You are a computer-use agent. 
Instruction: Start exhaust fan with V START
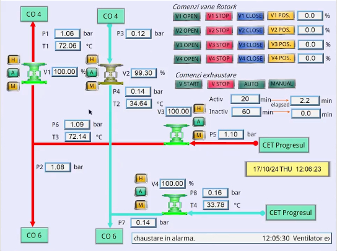point(189,84)
